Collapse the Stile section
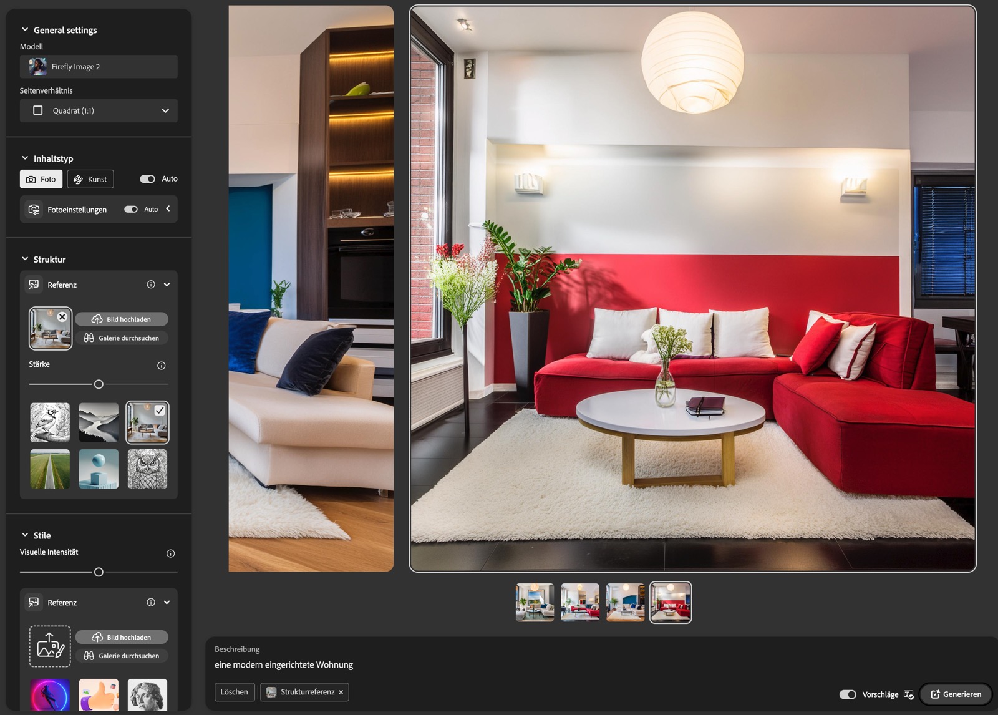The width and height of the screenshot is (998, 715). [25, 535]
